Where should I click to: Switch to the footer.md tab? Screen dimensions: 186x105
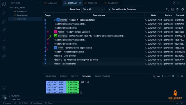[x=92, y=3]
